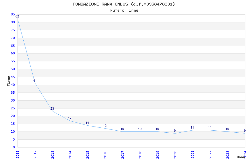The height and width of the screenshot is (160, 248).
Task: Select x-axis year 2019
Action: (x=158, y=154)
